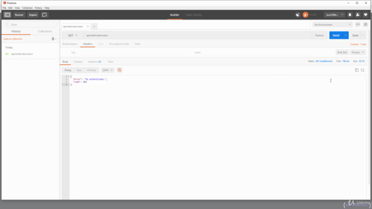372x209 pixels.
Task: Open the response Cookies tab
Action: tap(78, 62)
